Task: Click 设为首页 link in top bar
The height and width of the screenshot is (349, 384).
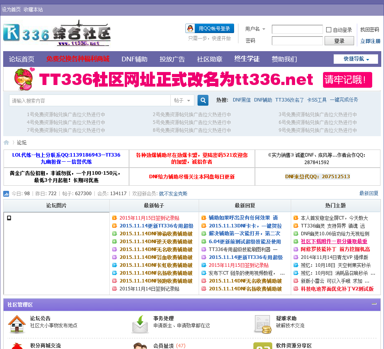Action: [x=11, y=9]
